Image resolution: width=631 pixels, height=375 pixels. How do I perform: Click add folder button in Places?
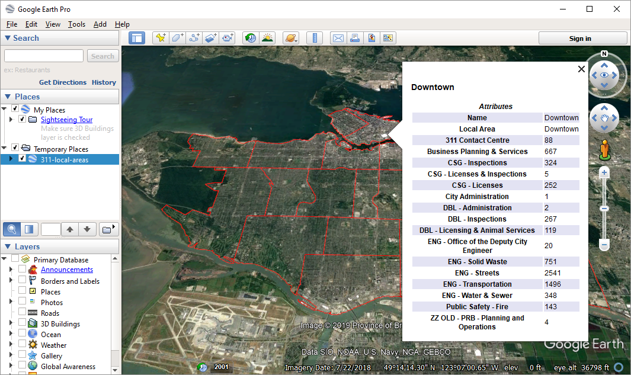pyautogui.click(x=108, y=229)
